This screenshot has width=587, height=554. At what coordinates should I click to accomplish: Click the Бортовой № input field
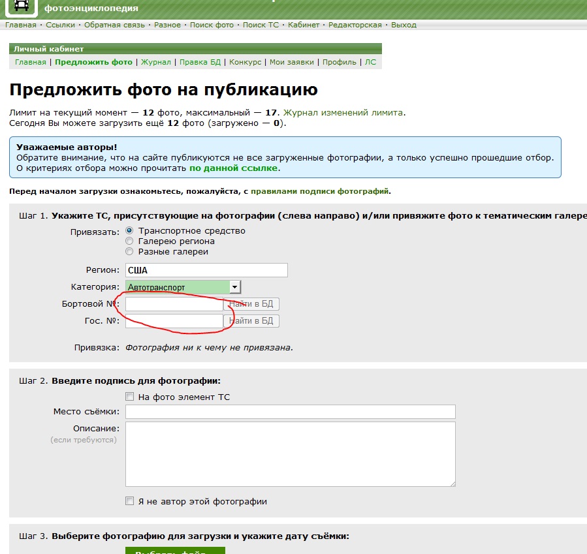point(174,304)
